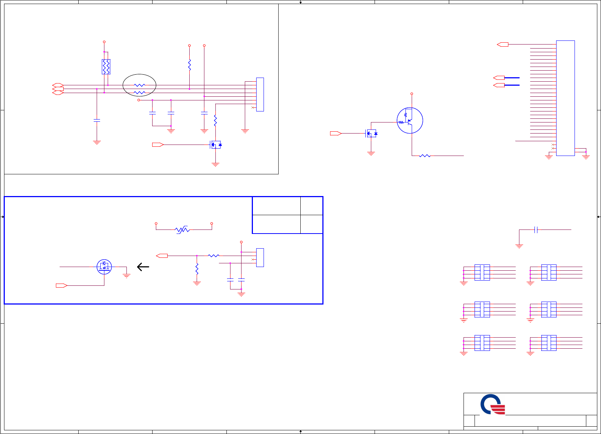Select the horizontal series resistor in the blue-bordered box
This screenshot has width=601, height=434.
click(214, 256)
